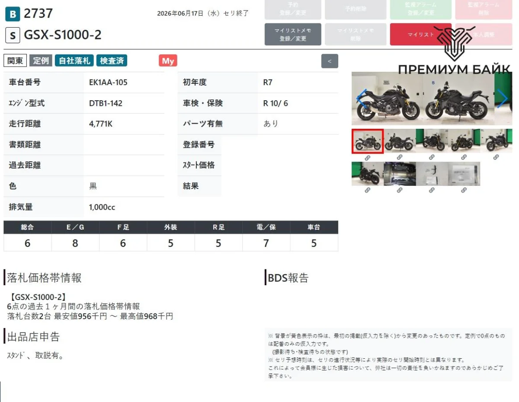The width and height of the screenshot is (519, 402).
Task: Open the engine close-up thumbnail
Action: coord(400,174)
